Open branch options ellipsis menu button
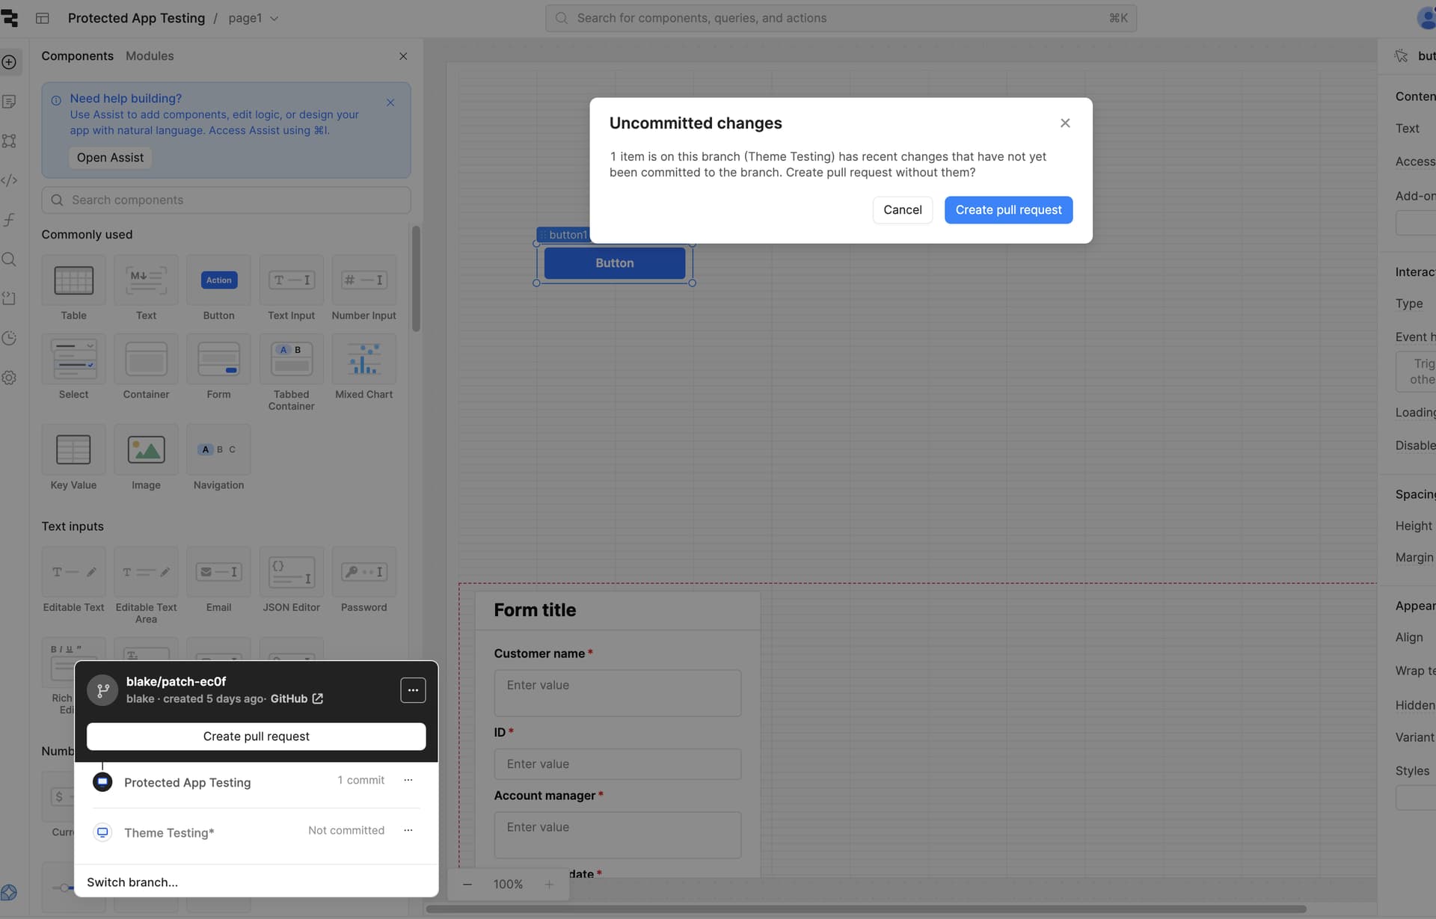The width and height of the screenshot is (1436, 919). [x=413, y=689]
